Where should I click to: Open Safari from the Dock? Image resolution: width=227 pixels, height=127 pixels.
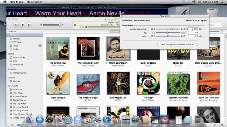point(68,120)
